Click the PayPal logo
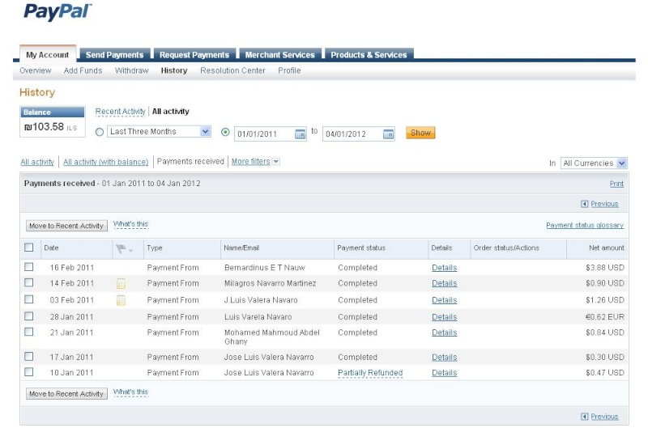 pos(58,11)
